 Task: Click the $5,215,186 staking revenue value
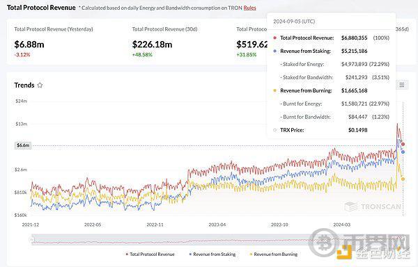[355, 51]
